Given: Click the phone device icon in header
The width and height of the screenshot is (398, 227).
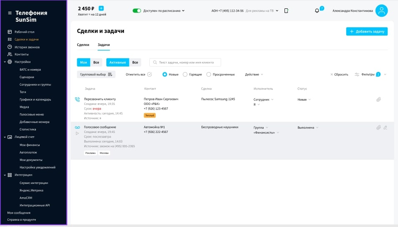Looking at the screenshot, I should 286,11.
